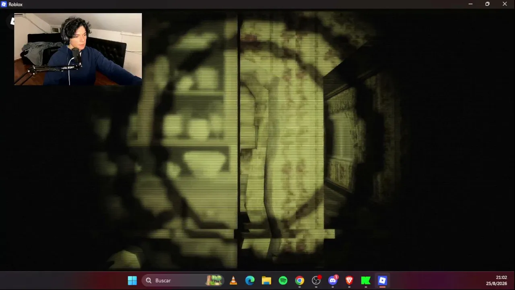Select the active Roblox taskbar icon
Screen dimensions: 515x290
382,280
